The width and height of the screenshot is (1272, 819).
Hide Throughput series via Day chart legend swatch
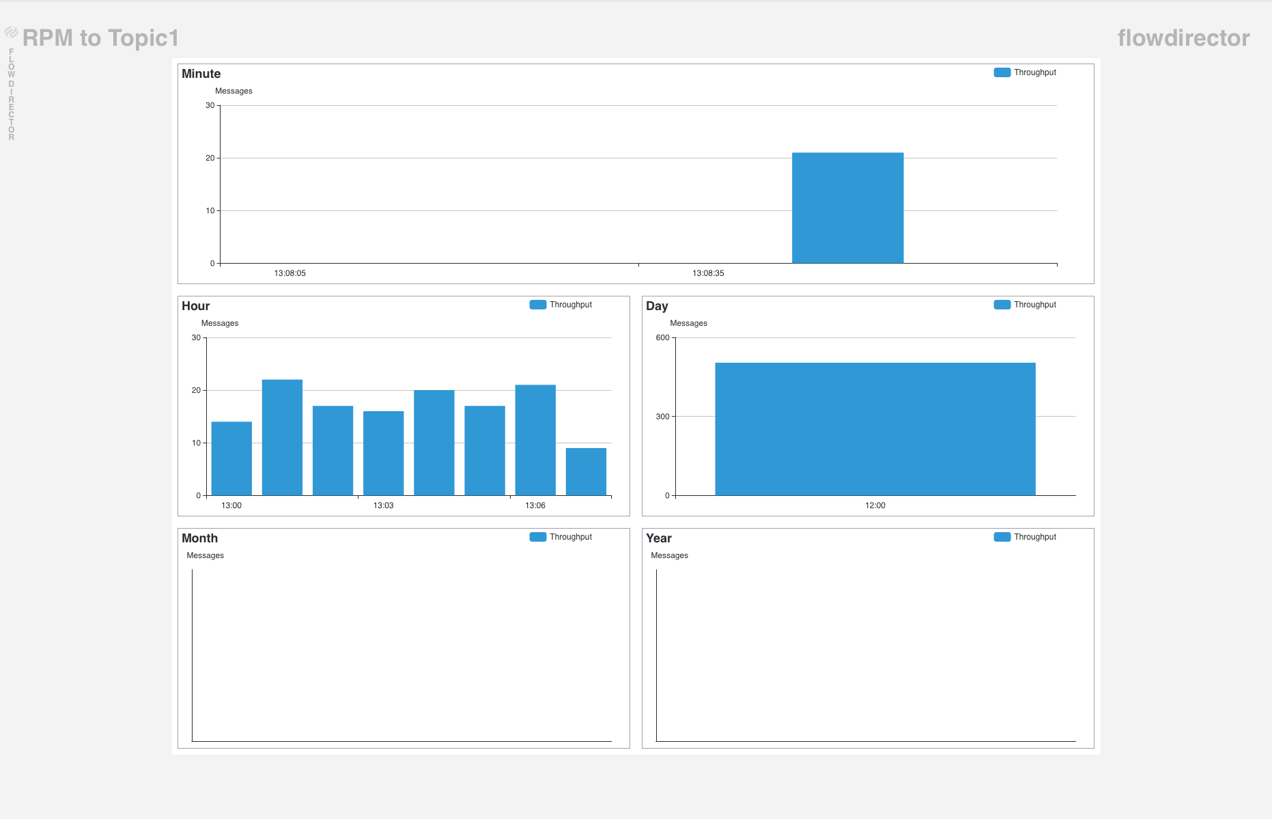click(x=1002, y=305)
